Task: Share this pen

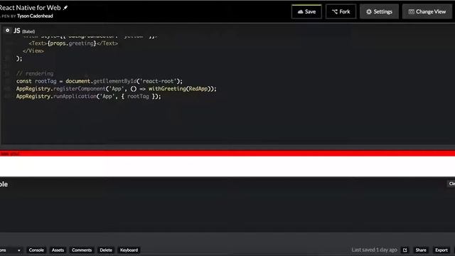Action: point(421,250)
